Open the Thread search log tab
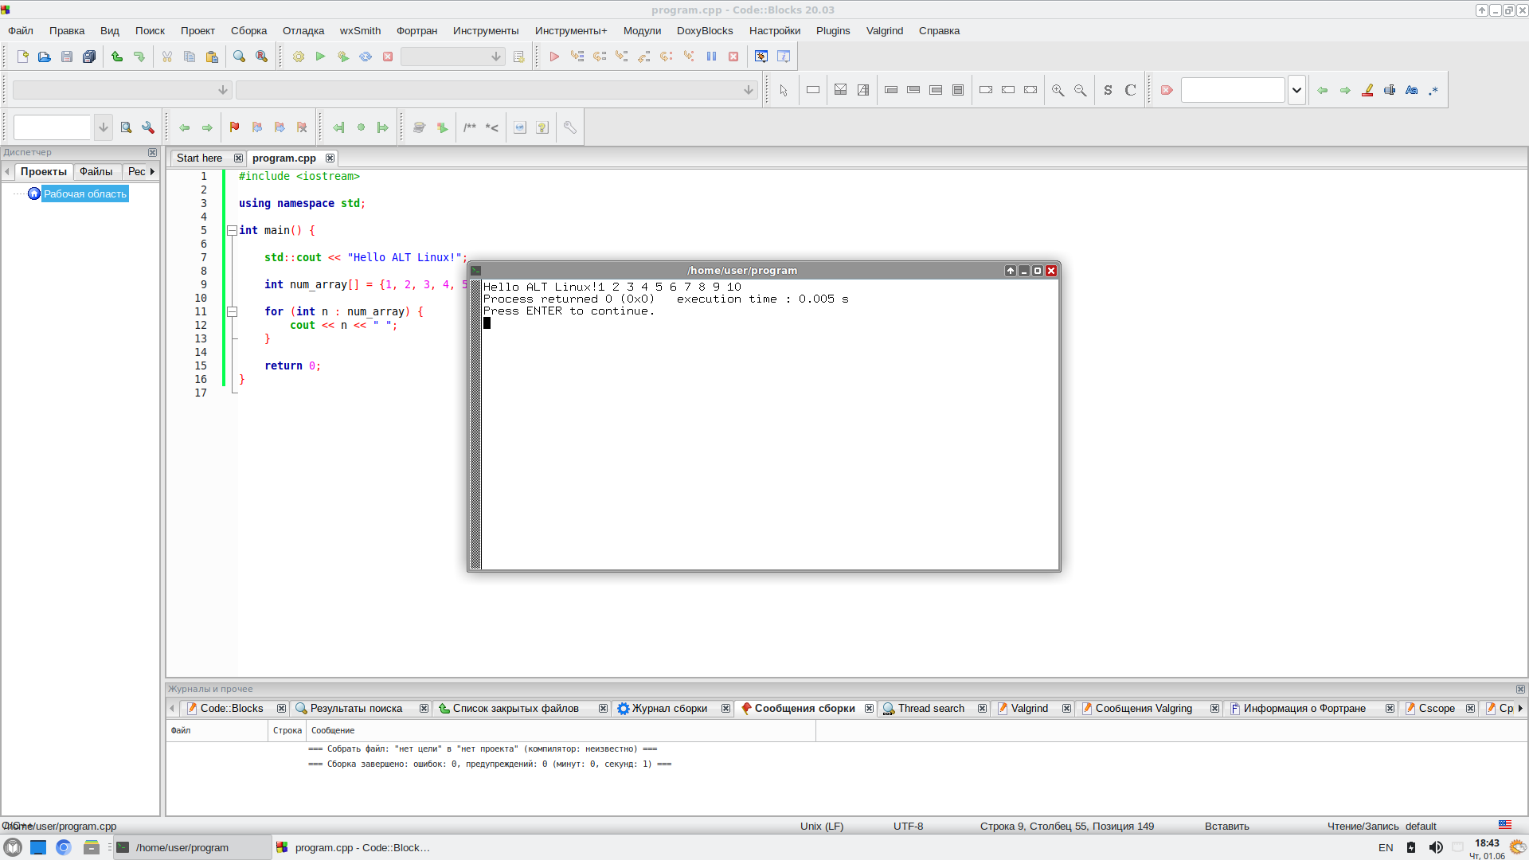The image size is (1529, 860). 931,708
